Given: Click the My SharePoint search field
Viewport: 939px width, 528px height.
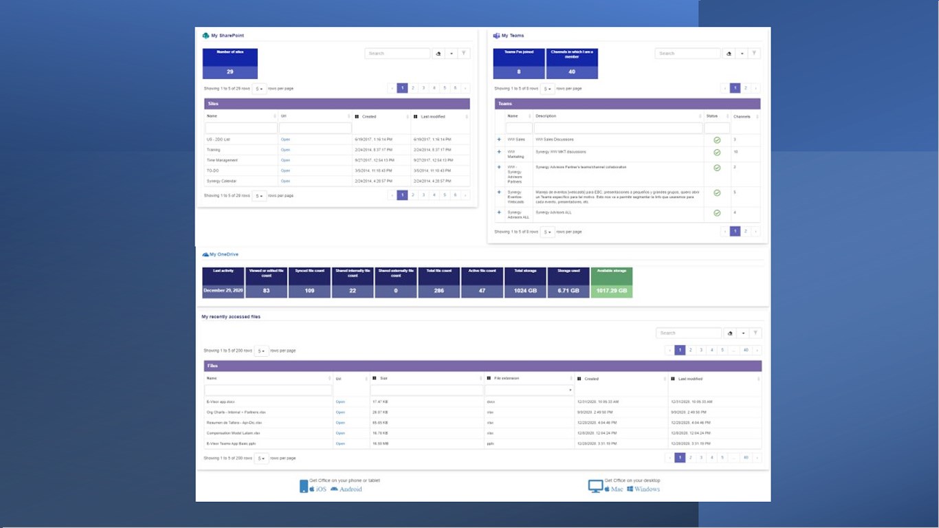Looking at the screenshot, I should 397,54.
